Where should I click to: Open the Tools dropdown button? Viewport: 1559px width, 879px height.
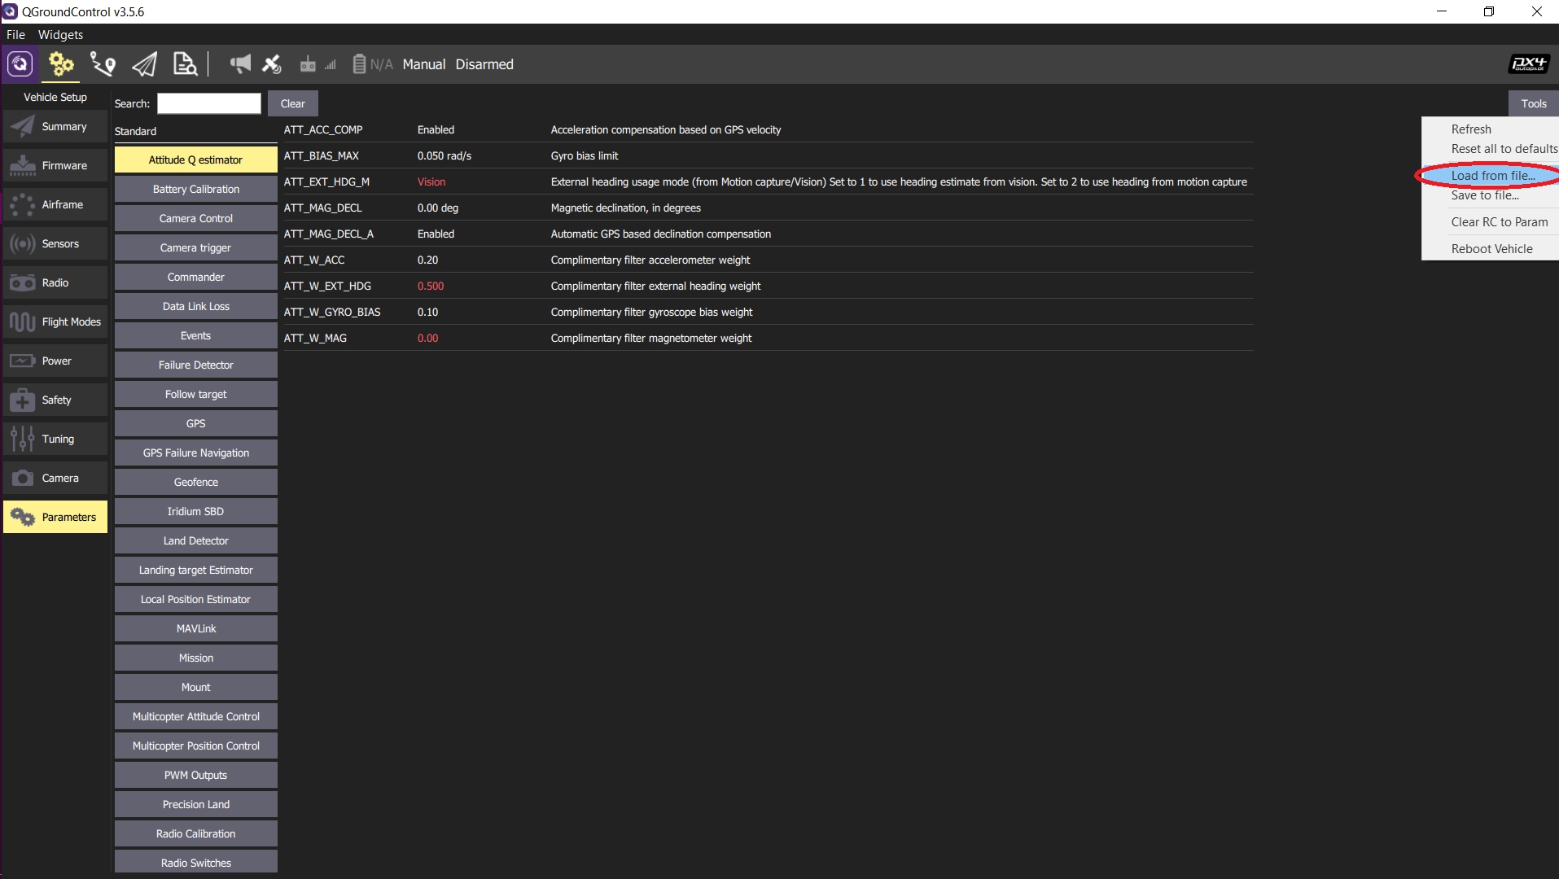tap(1533, 103)
